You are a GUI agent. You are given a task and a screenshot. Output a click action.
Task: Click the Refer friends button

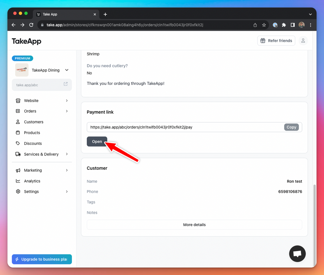[276, 41]
